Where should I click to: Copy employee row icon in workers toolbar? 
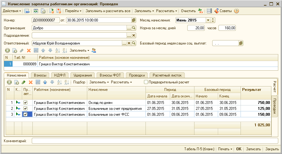click(x=15, y=50)
